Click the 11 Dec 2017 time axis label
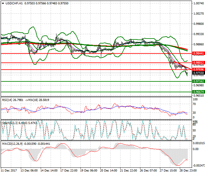The height and width of the screenshot is (174, 205). pos(9,171)
